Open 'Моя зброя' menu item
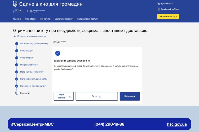199x132 pixels. 30,19
